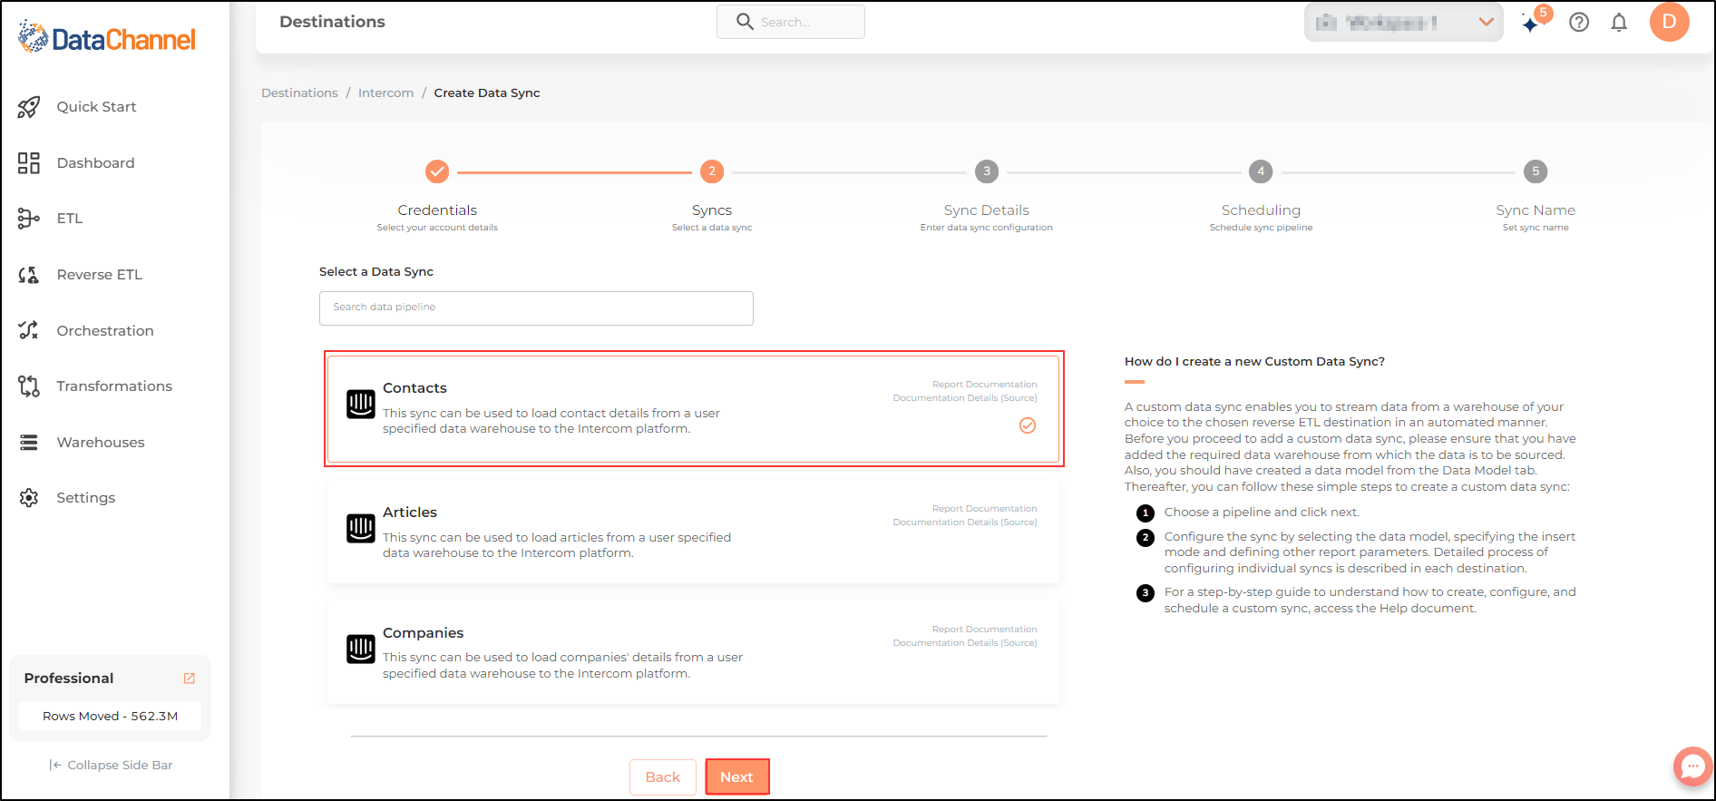1716x801 pixels.
Task: Collapse the side bar
Action: pyautogui.click(x=111, y=766)
